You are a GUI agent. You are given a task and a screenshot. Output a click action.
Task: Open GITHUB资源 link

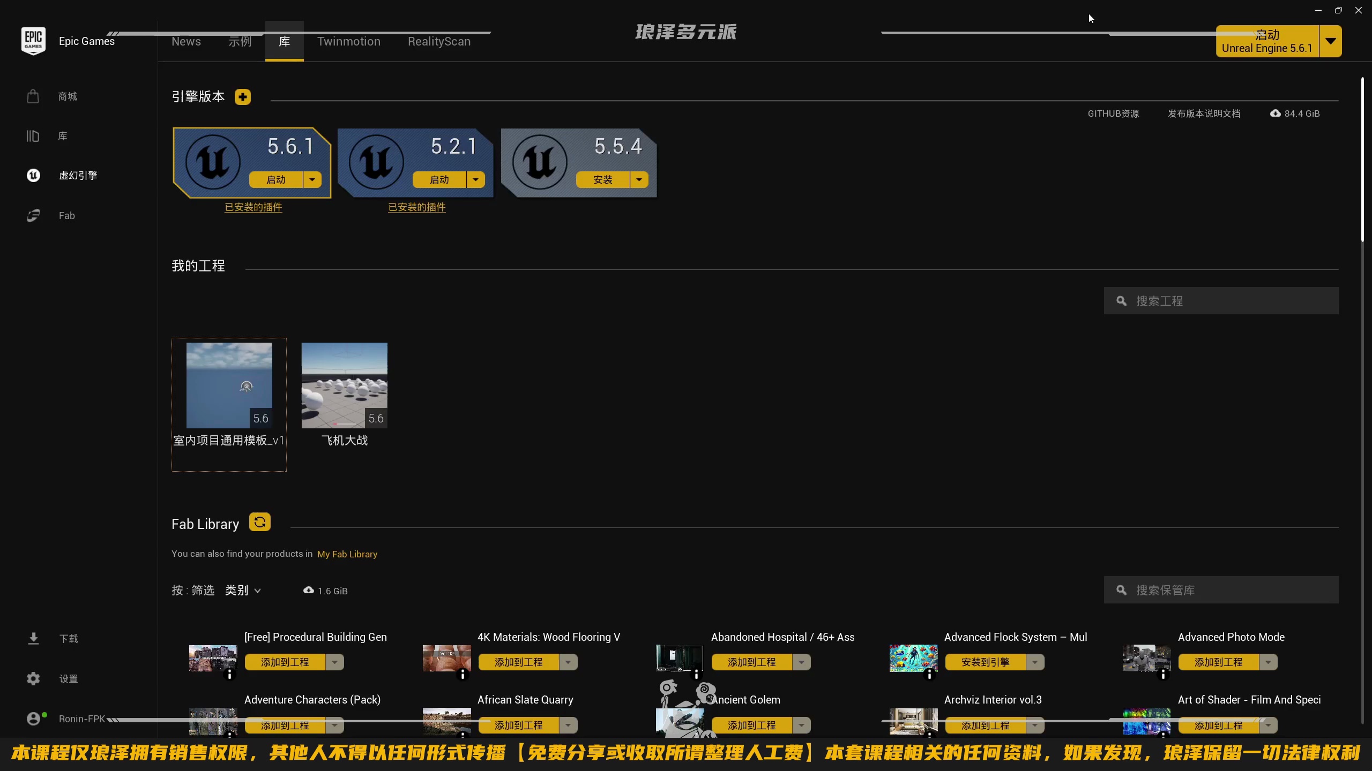[1114, 114]
